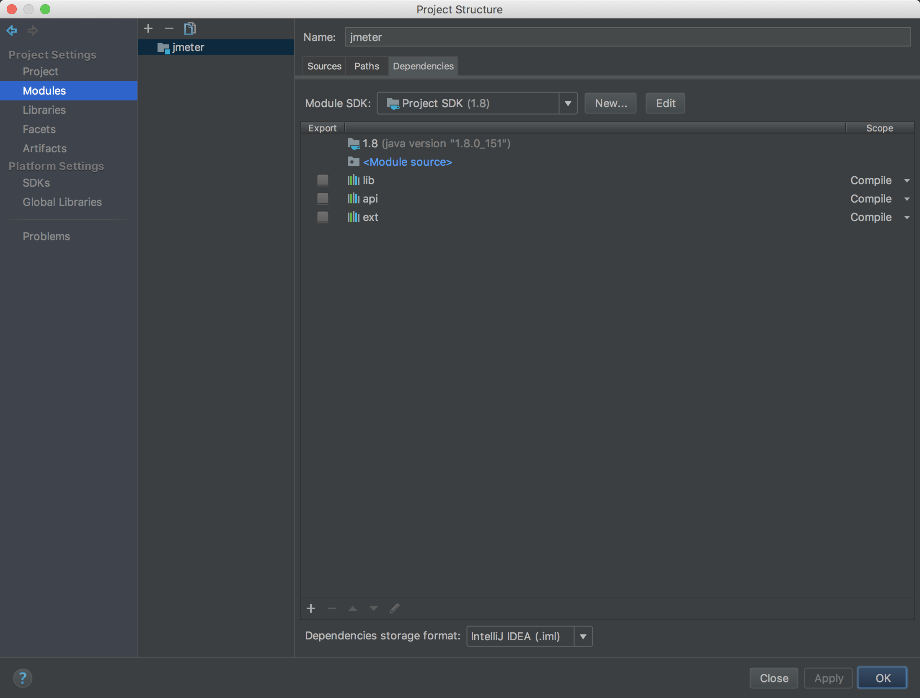Open Global Libraries settings

click(x=62, y=202)
